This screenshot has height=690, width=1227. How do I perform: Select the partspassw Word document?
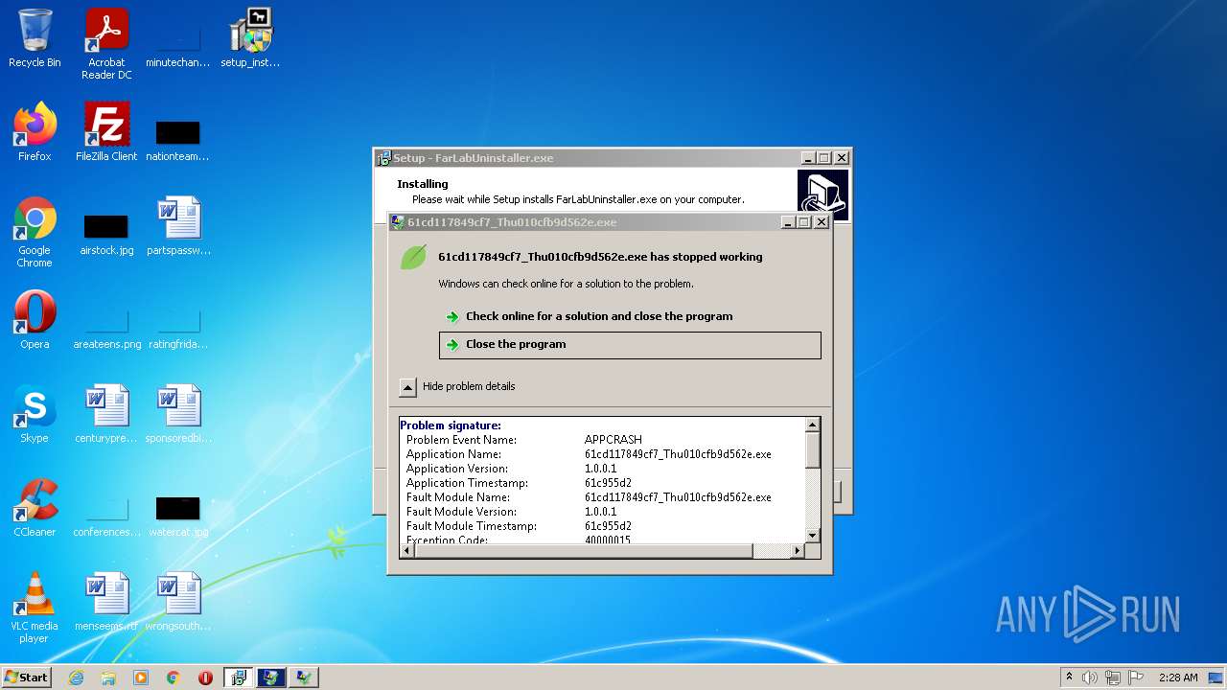click(x=178, y=226)
